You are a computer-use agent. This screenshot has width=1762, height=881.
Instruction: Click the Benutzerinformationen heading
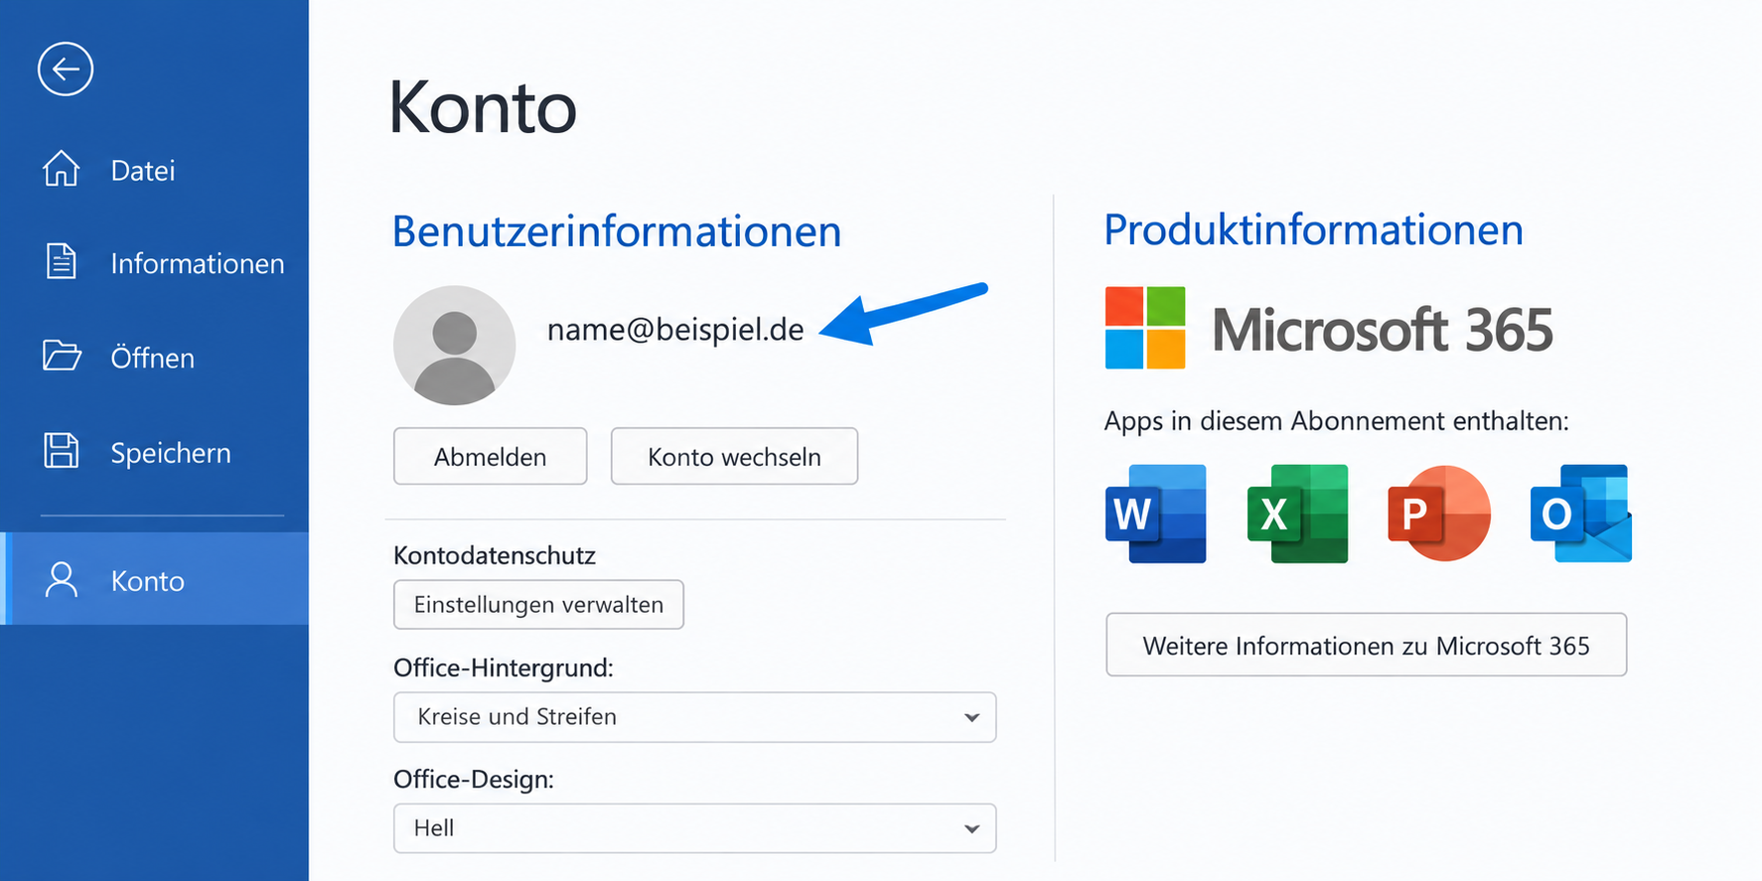point(617,231)
